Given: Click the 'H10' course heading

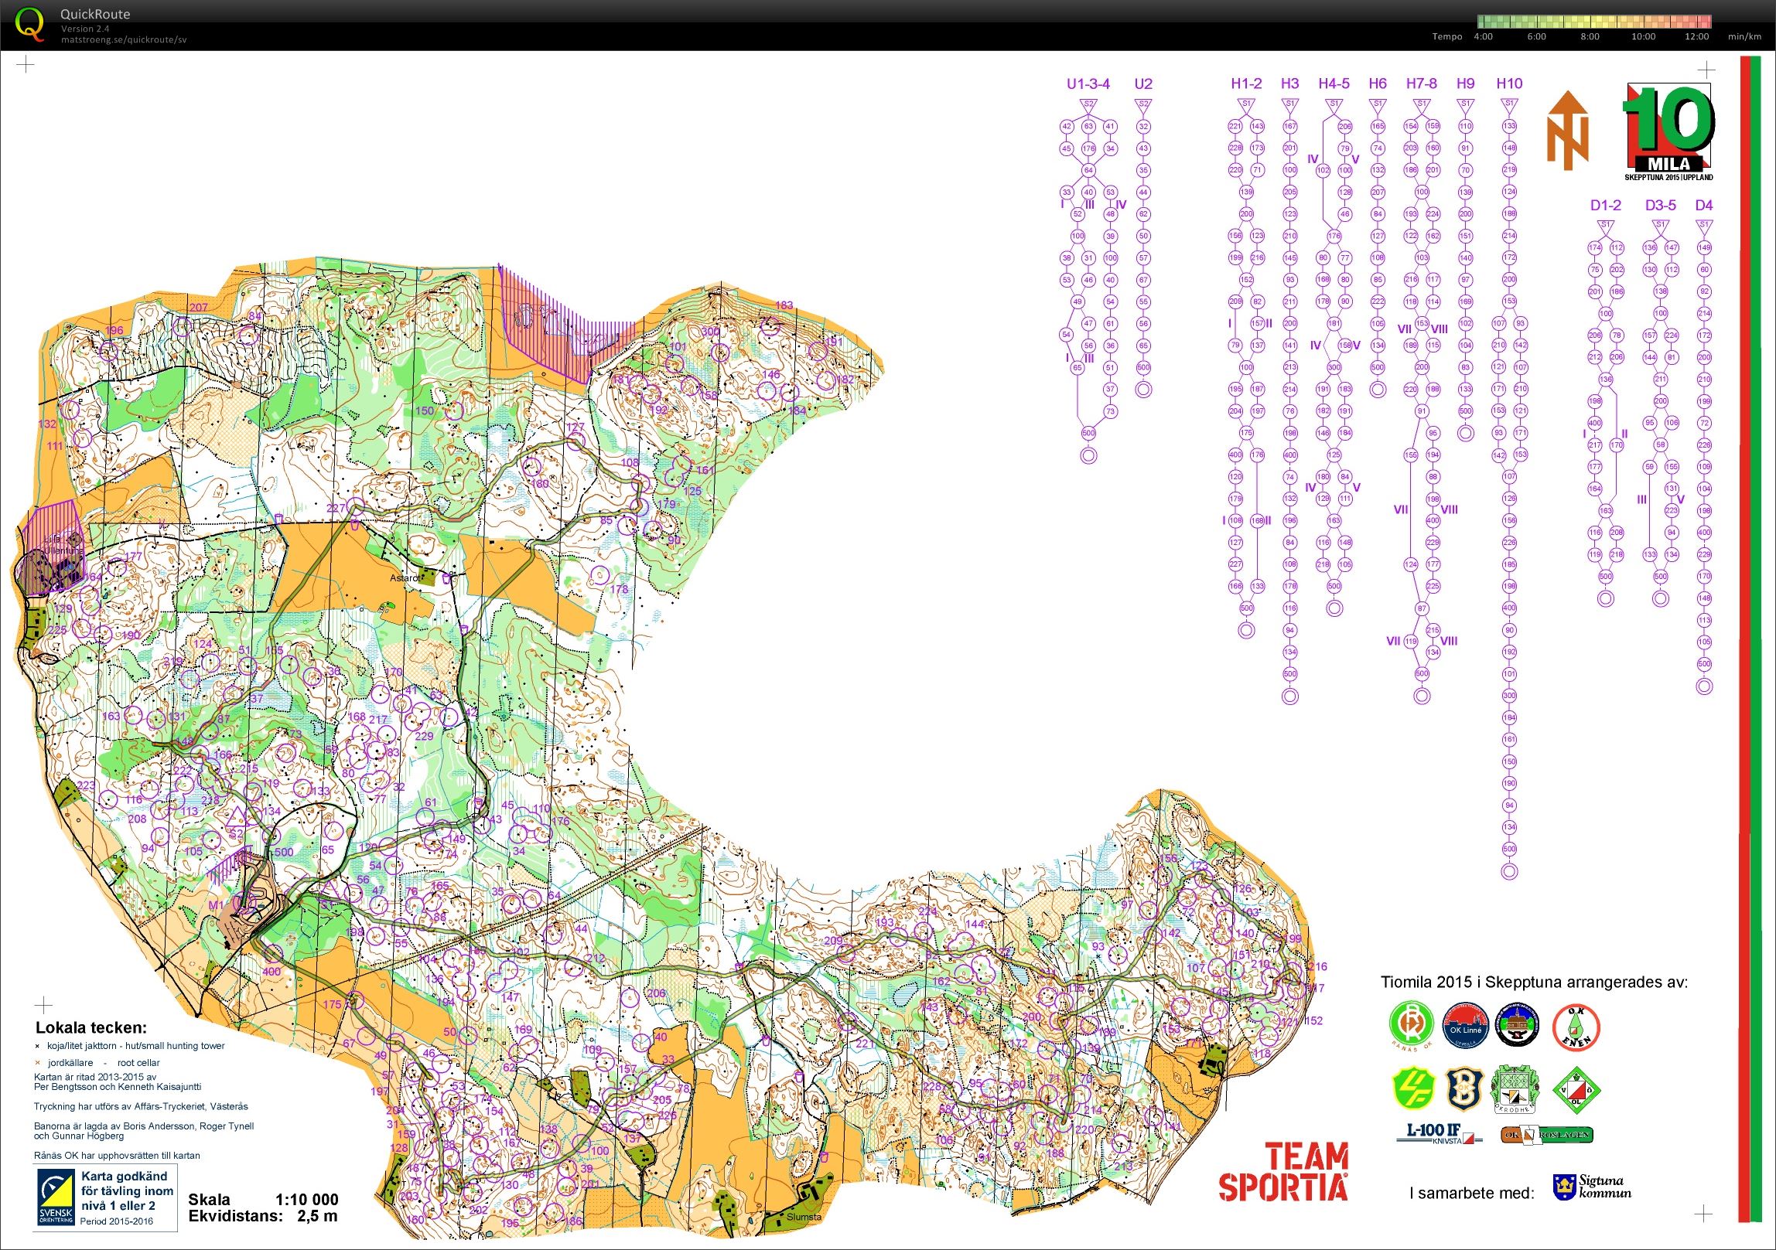Looking at the screenshot, I should pos(1509,83).
